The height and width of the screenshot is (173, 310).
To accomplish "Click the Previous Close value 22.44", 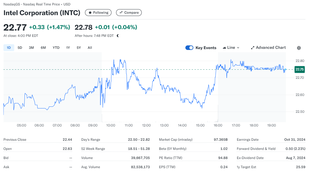I will coord(67,140).
